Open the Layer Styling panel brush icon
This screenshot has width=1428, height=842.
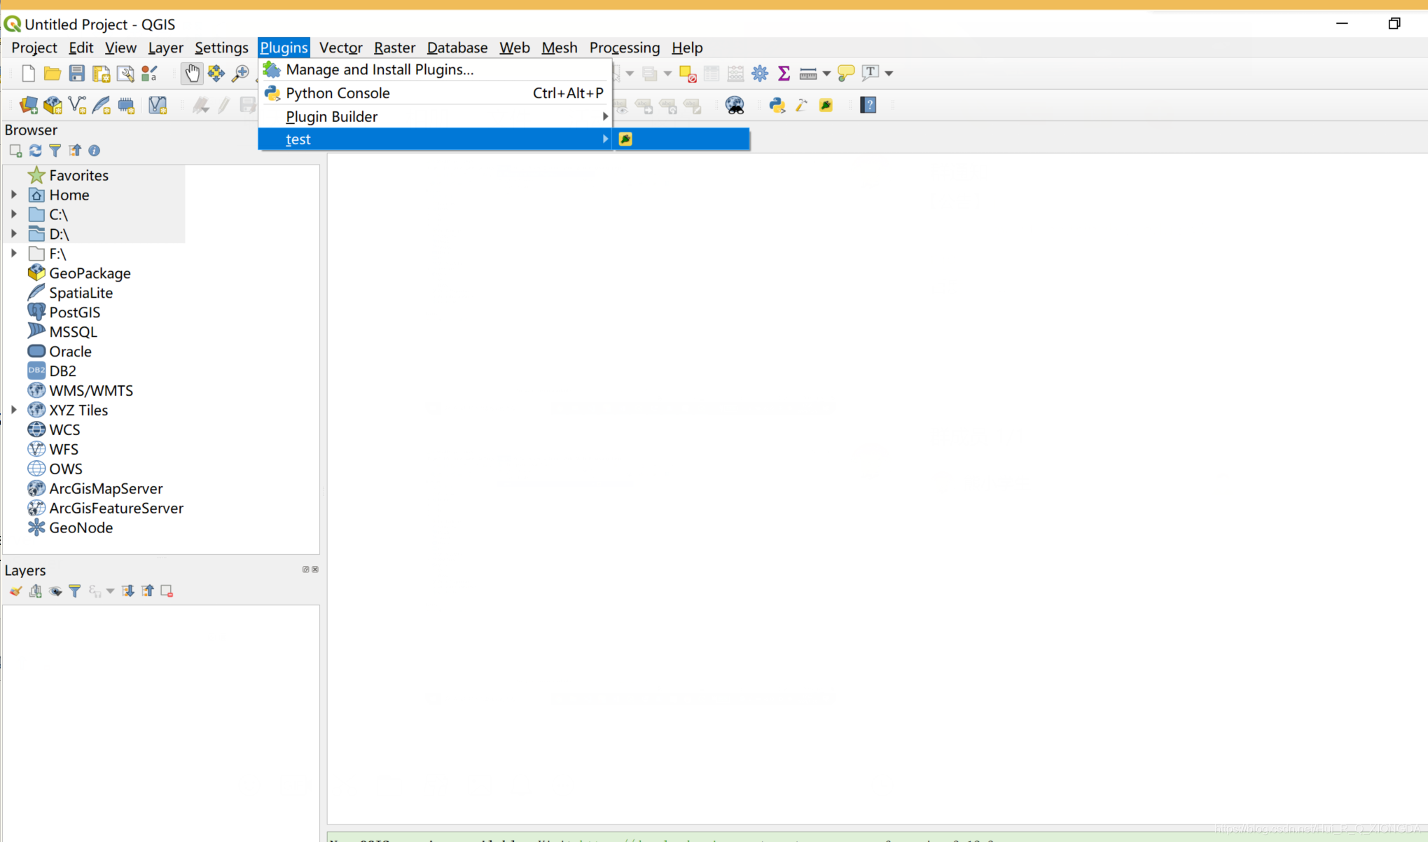pyautogui.click(x=15, y=591)
